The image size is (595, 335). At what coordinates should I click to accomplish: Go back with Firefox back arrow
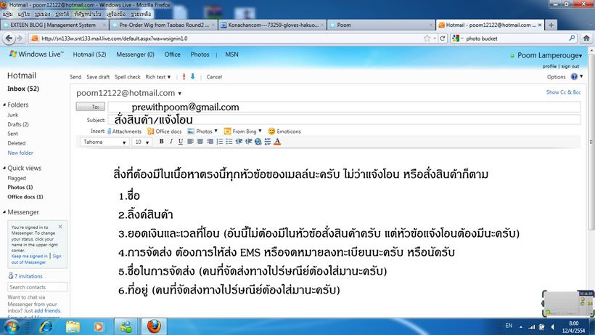coord(9,39)
